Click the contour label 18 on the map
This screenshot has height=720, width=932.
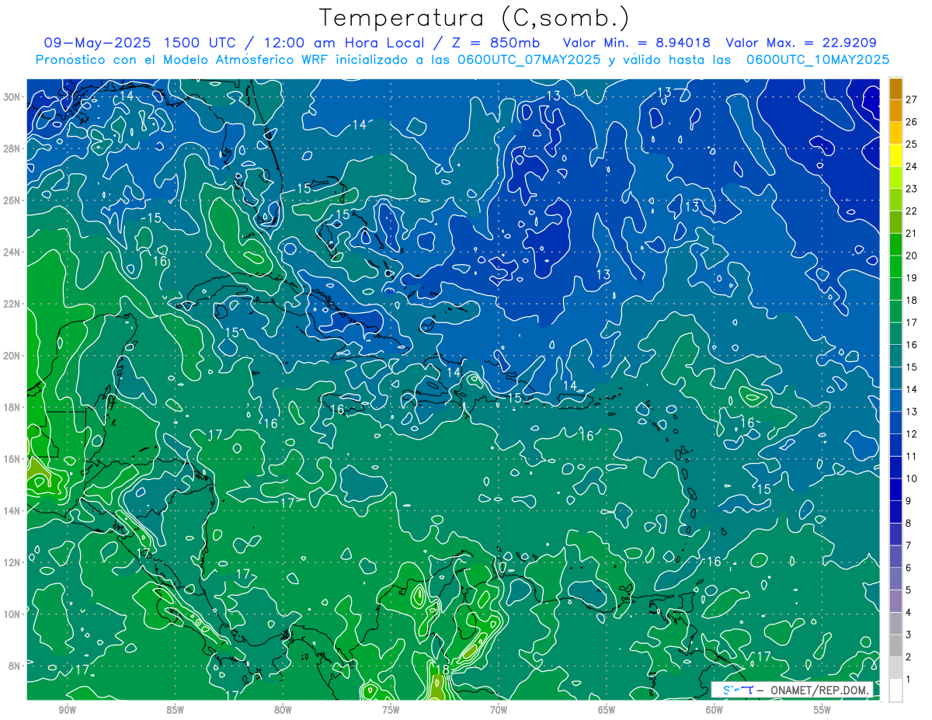(443, 670)
